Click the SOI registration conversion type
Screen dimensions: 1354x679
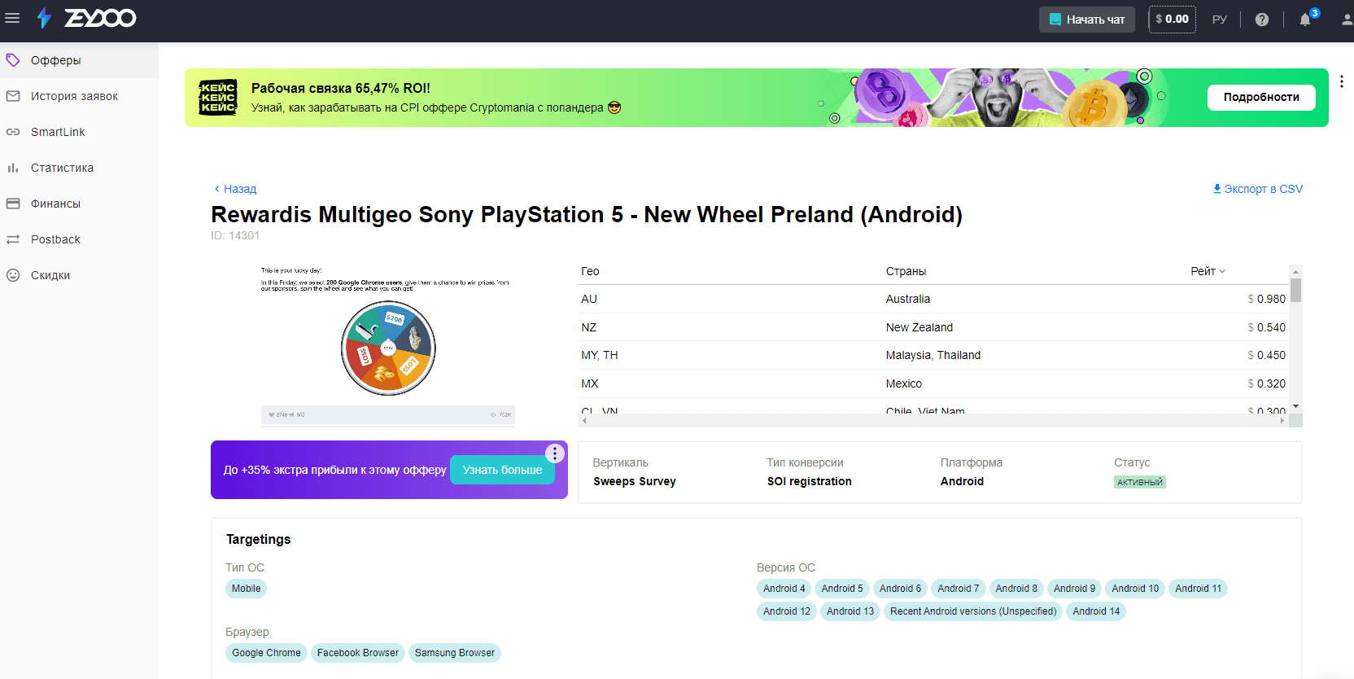tap(809, 481)
